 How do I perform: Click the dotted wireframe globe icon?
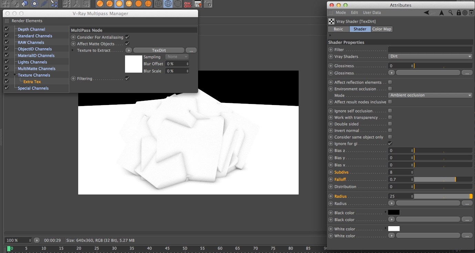pos(178,4)
